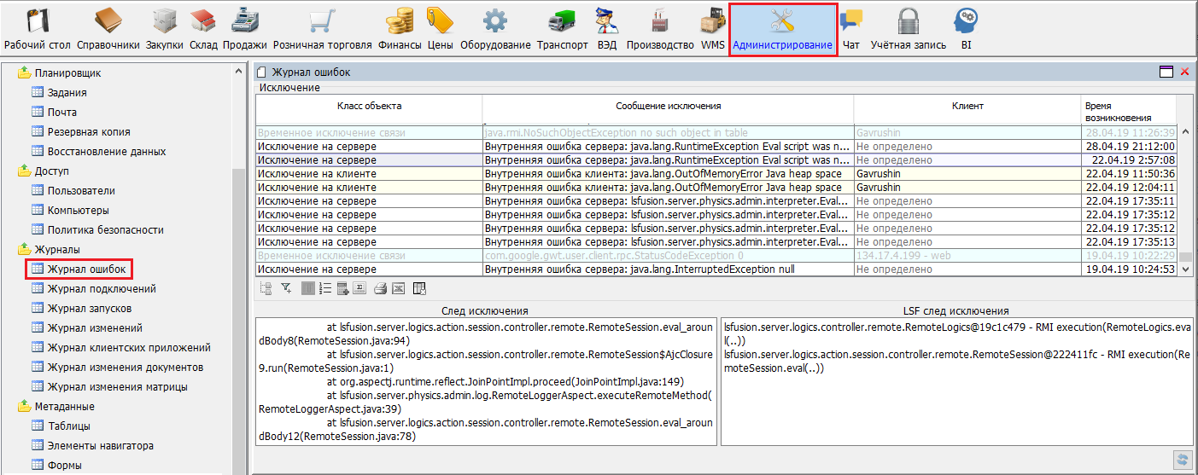Click the print table printer icon
Viewport: 1198px width, 475px height.
(x=380, y=289)
